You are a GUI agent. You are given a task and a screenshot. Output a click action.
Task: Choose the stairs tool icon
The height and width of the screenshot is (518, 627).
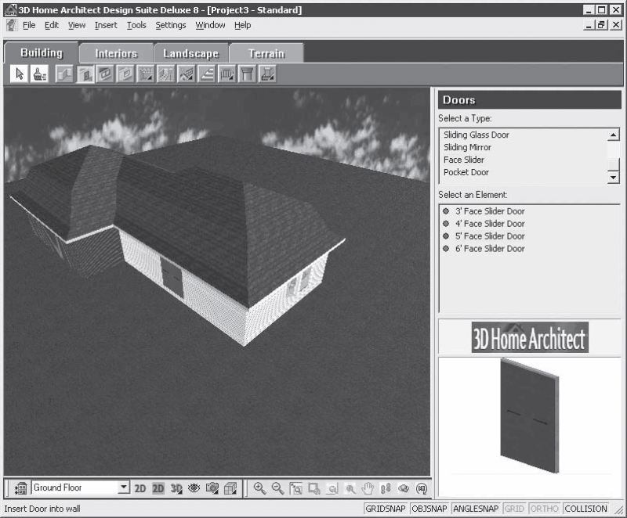(x=207, y=74)
